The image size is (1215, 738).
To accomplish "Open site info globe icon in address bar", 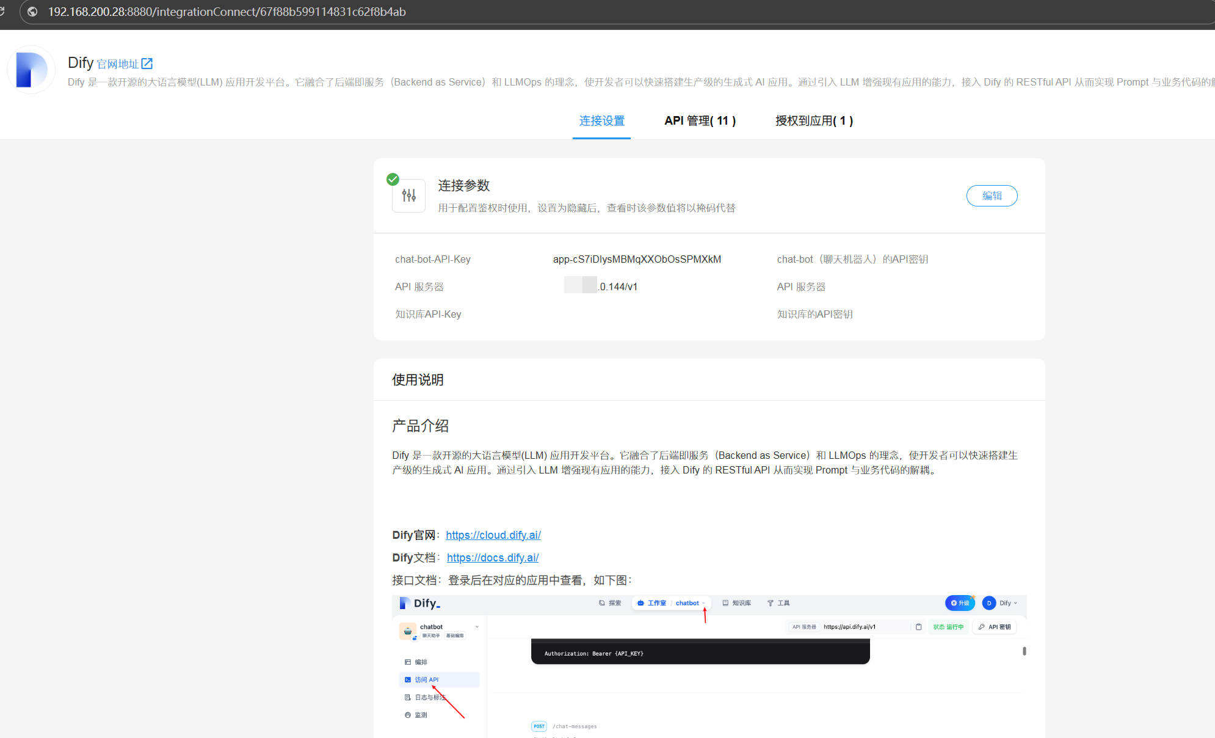I will point(32,12).
